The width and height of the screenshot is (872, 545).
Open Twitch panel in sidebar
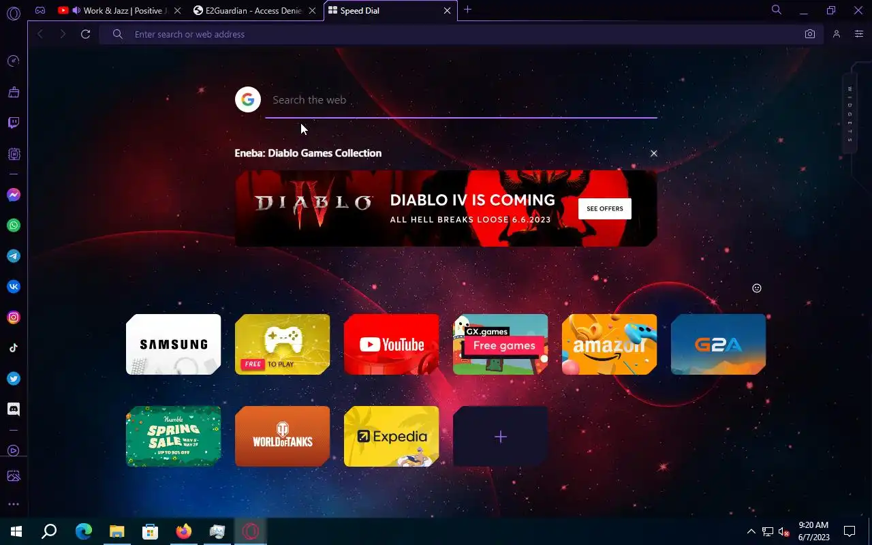(x=14, y=123)
